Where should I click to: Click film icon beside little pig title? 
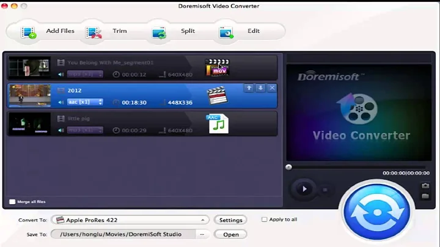tap(61, 119)
